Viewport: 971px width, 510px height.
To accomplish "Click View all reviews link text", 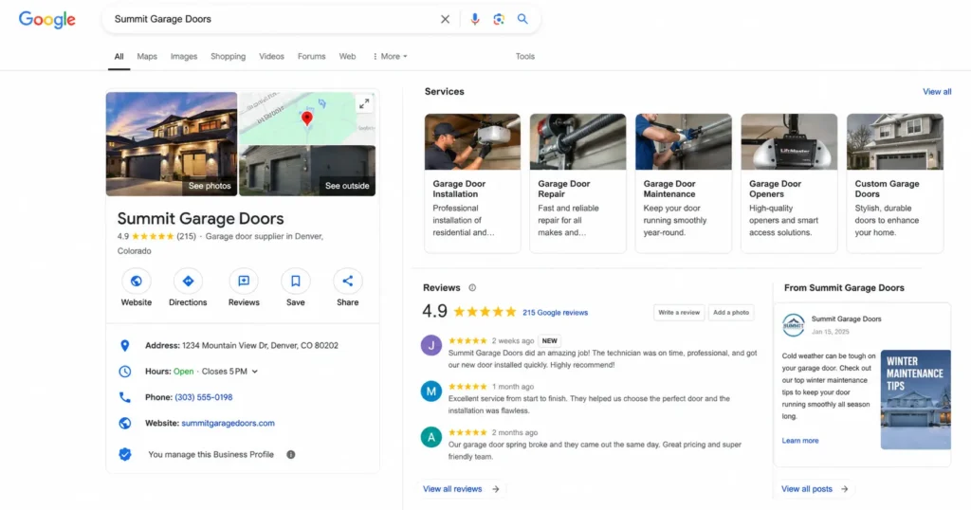I will (452, 489).
